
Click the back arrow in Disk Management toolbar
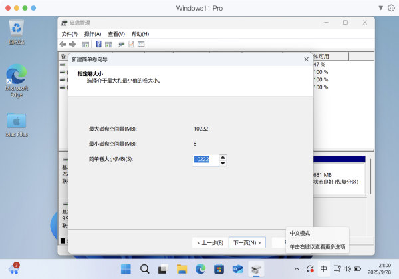(x=63, y=45)
